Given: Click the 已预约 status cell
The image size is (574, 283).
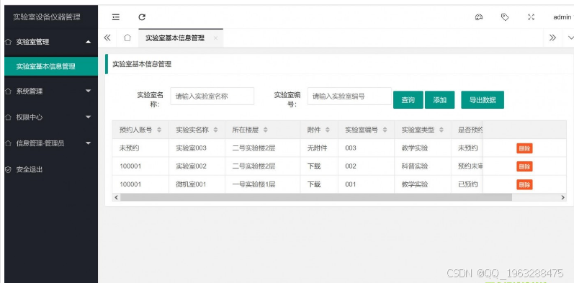Looking at the screenshot, I should 467,184.
